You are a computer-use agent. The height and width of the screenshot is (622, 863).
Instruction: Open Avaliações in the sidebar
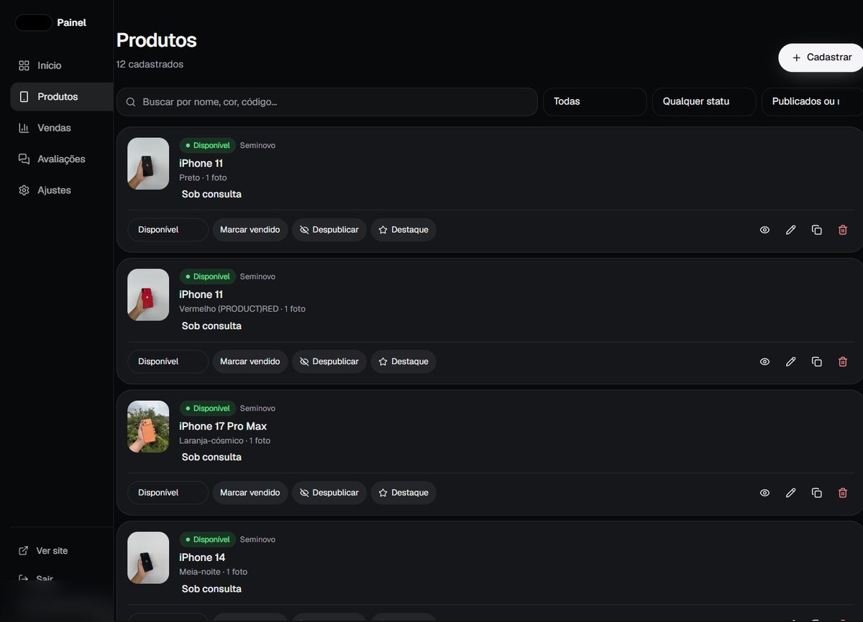pyautogui.click(x=61, y=159)
